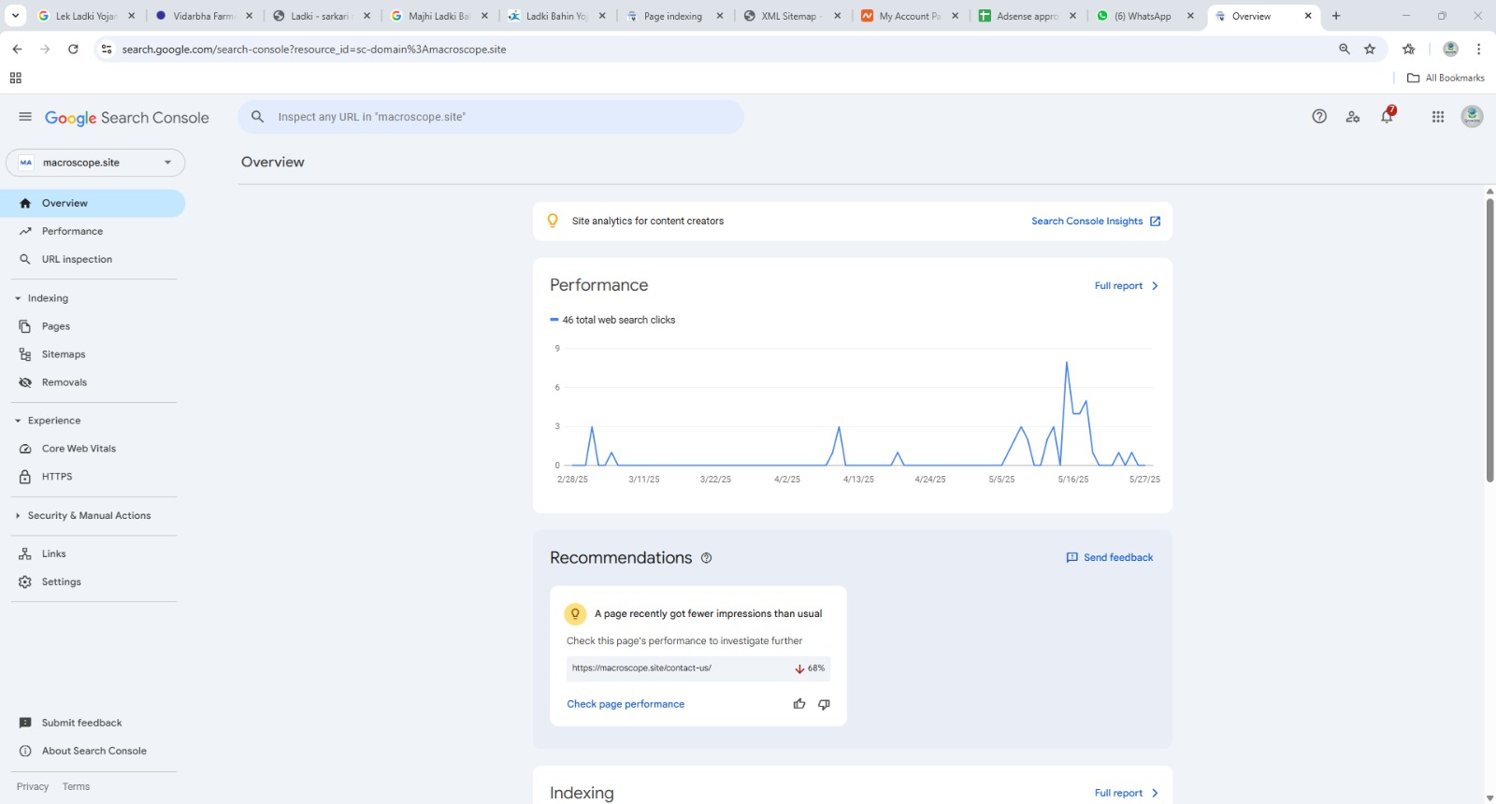The image size is (1496, 804).
Task: Click the browser back arrow
Action: (x=17, y=49)
